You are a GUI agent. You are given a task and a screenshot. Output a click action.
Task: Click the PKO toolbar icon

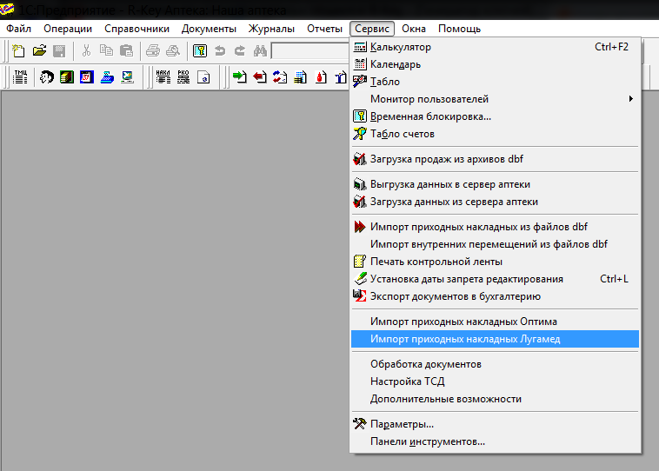(183, 76)
